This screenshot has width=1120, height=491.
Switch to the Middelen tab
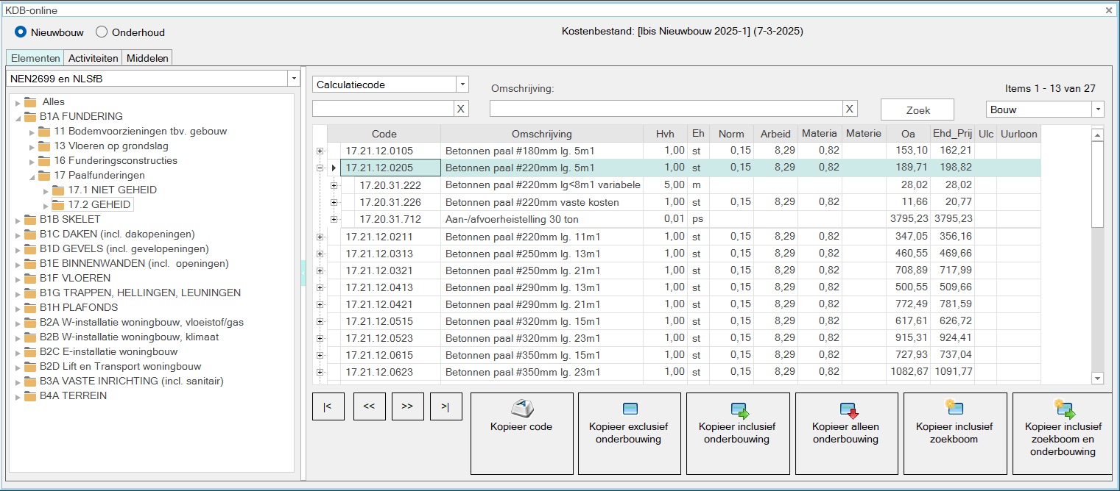[147, 58]
